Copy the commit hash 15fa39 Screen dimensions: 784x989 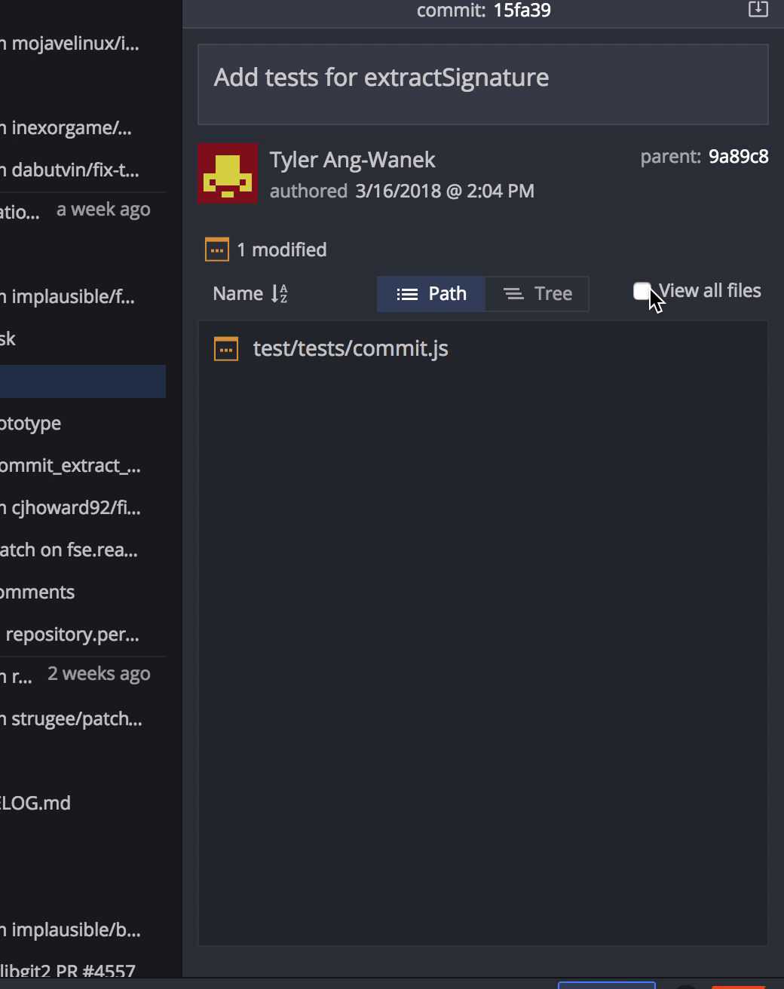522,11
